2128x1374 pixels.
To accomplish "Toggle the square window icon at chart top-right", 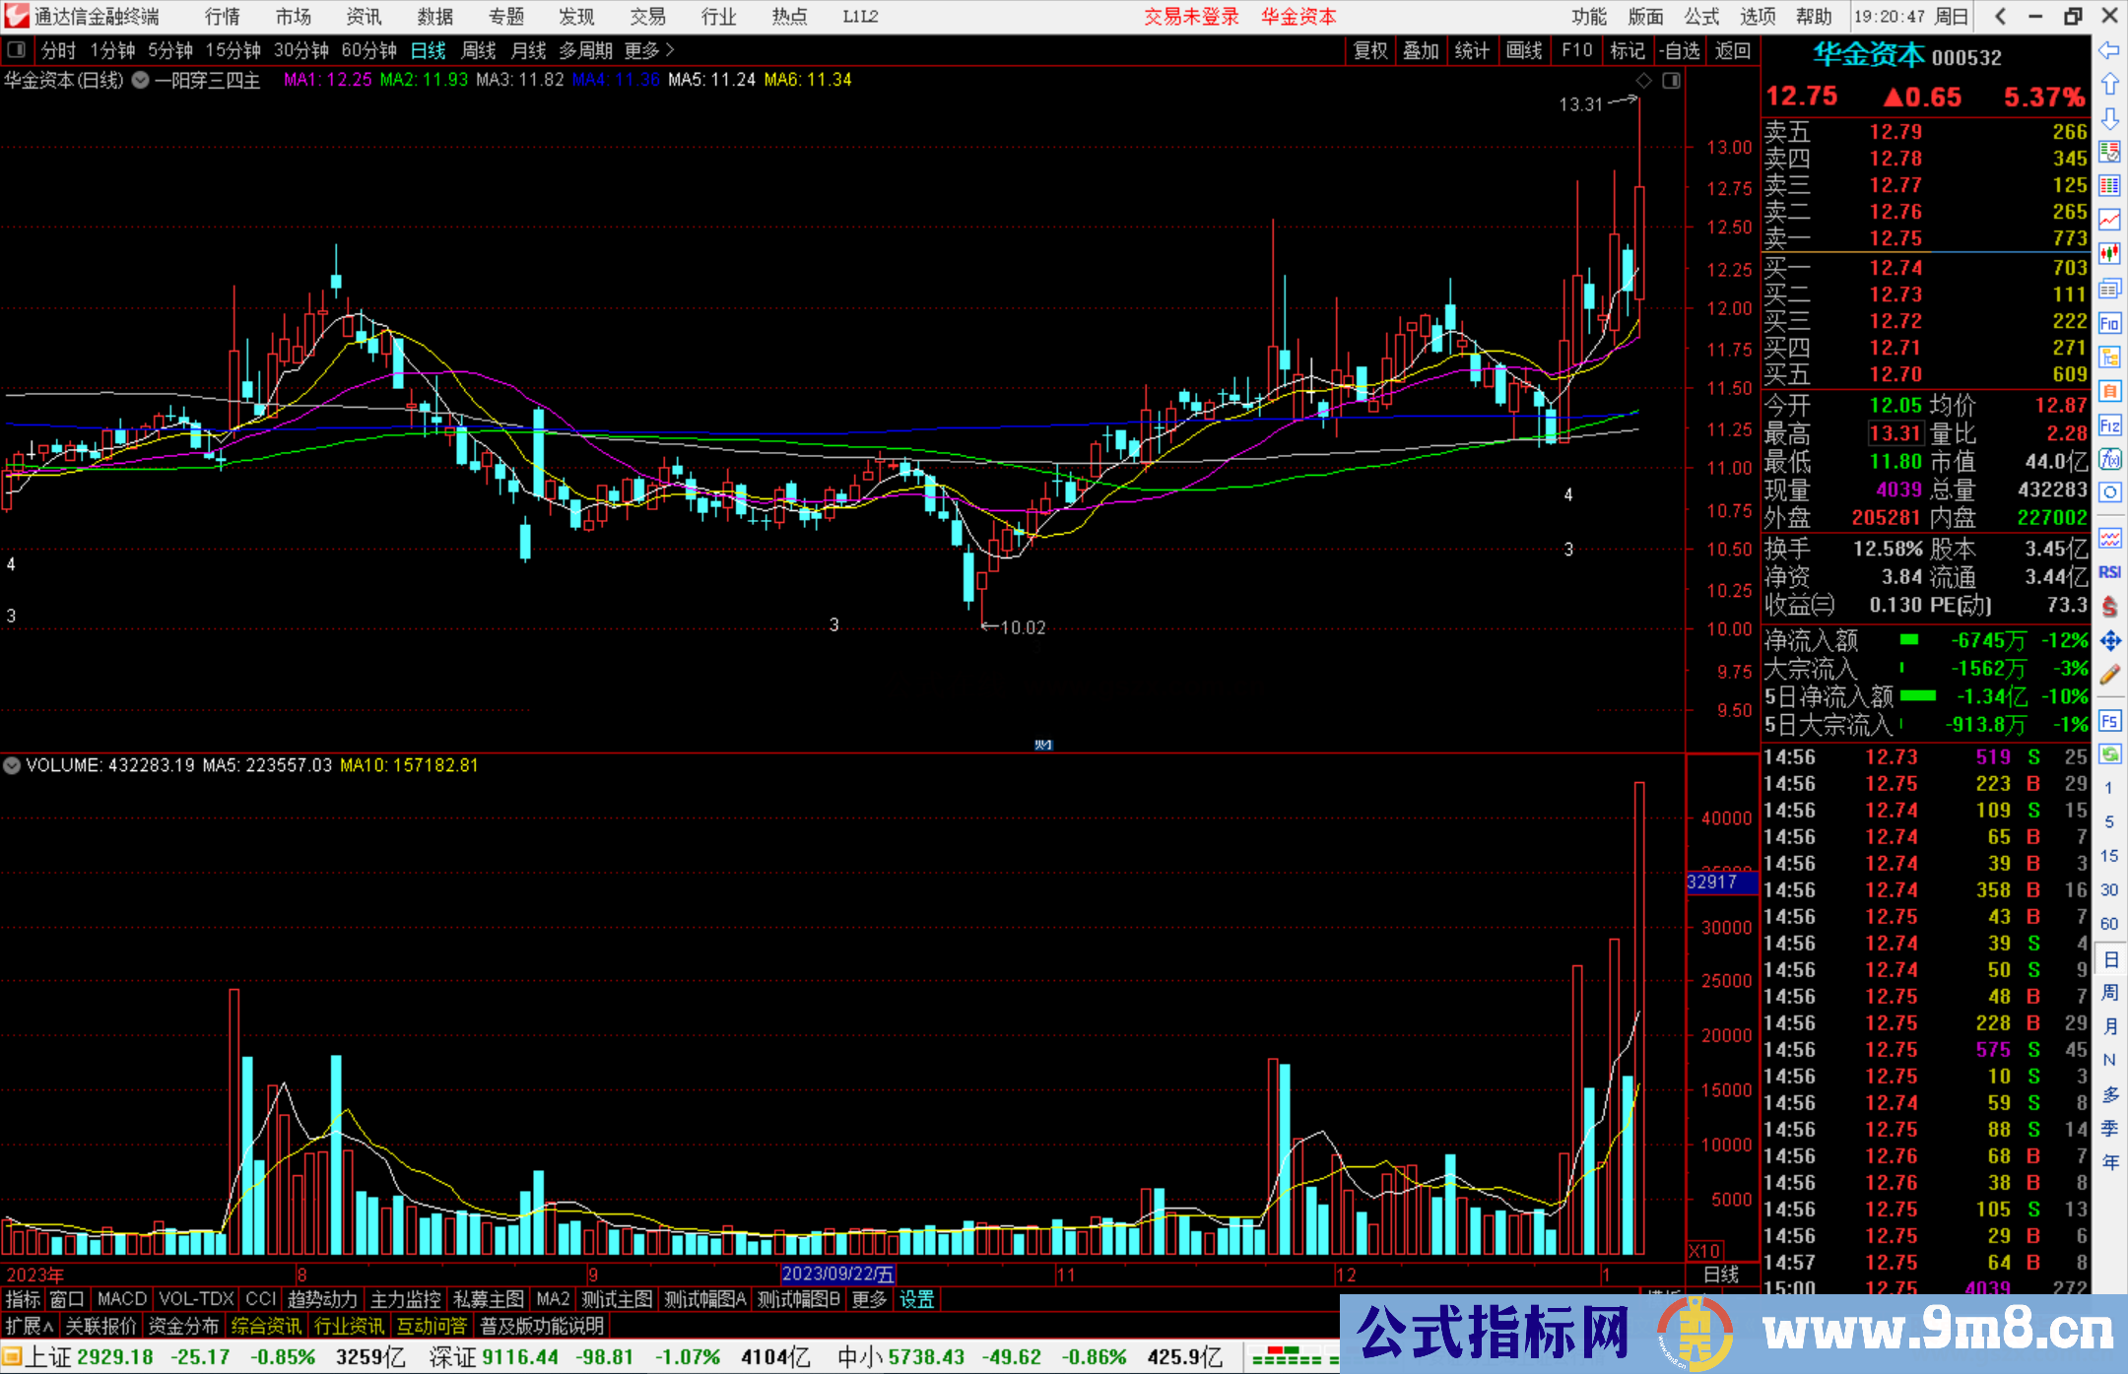I will tap(1671, 81).
